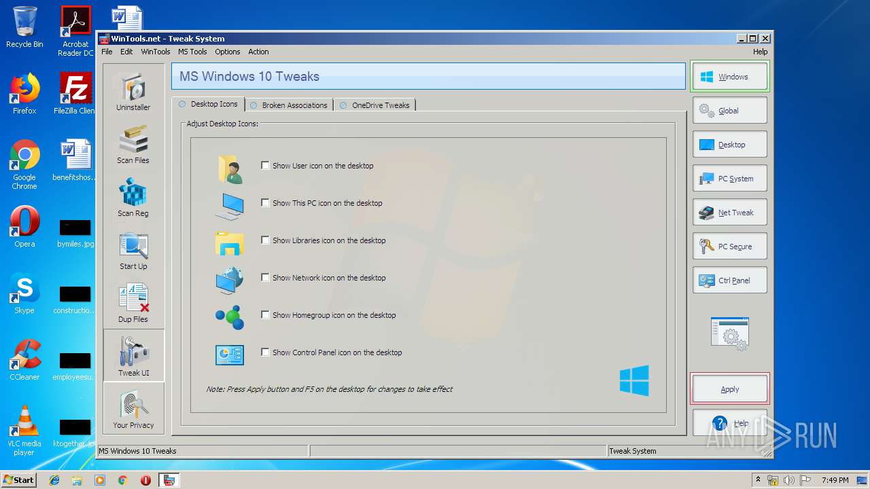Viewport: 870px width, 489px height.
Task: Open the Your Privacy tool
Action: (133, 409)
